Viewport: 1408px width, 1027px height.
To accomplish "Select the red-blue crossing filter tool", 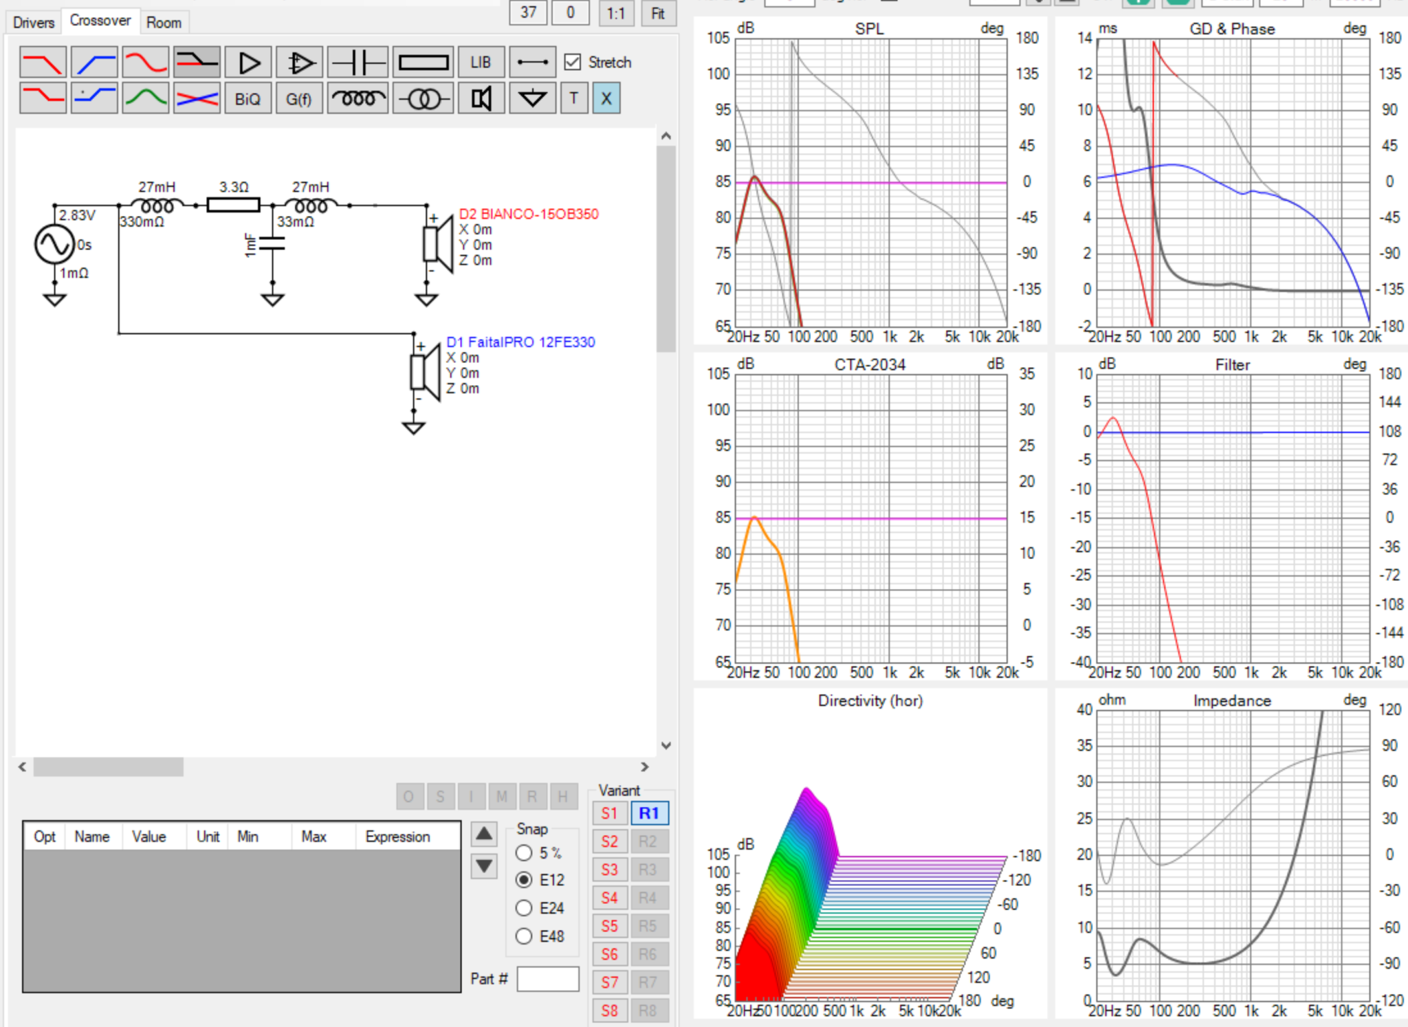I will 197,98.
